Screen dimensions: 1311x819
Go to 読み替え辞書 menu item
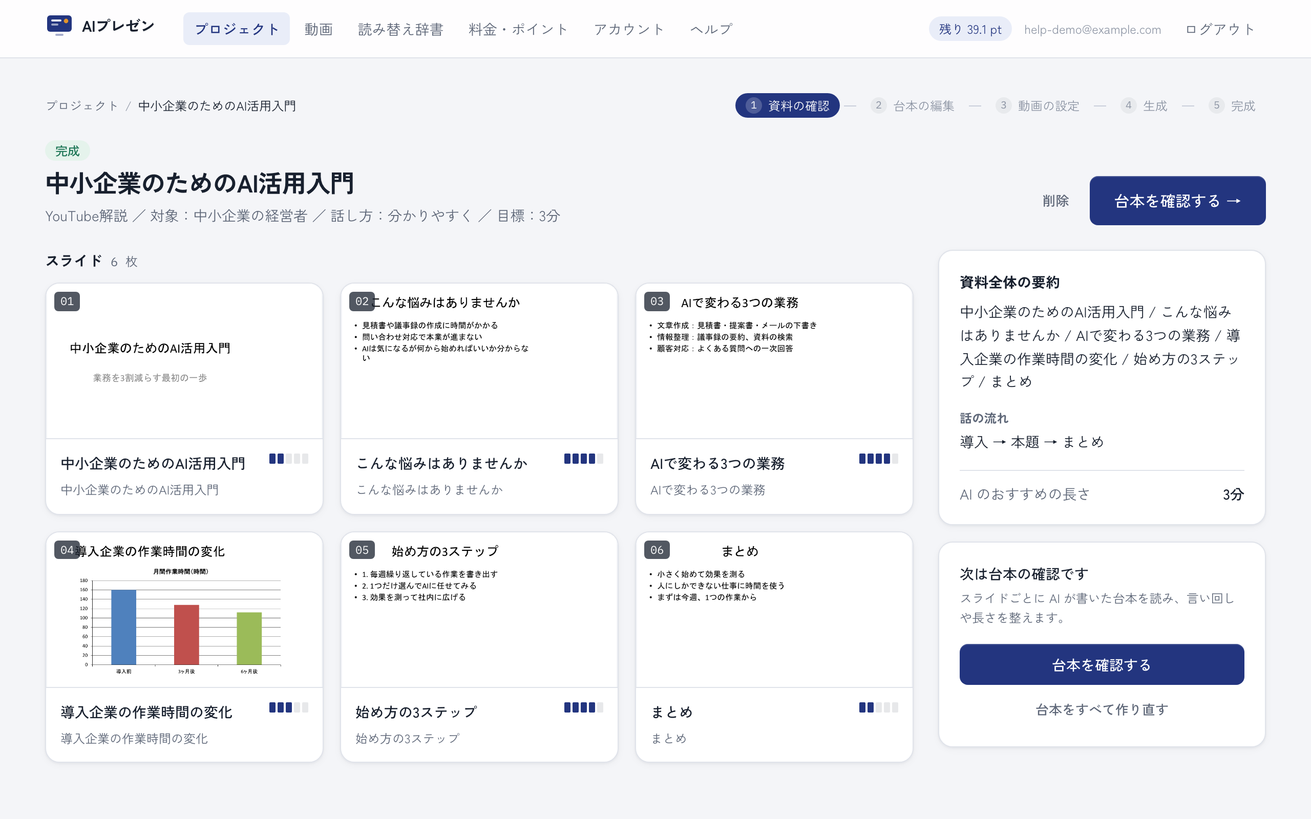pyautogui.click(x=400, y=29)
